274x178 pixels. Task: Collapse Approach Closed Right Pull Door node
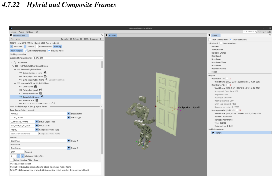click(x=15, y=83)
